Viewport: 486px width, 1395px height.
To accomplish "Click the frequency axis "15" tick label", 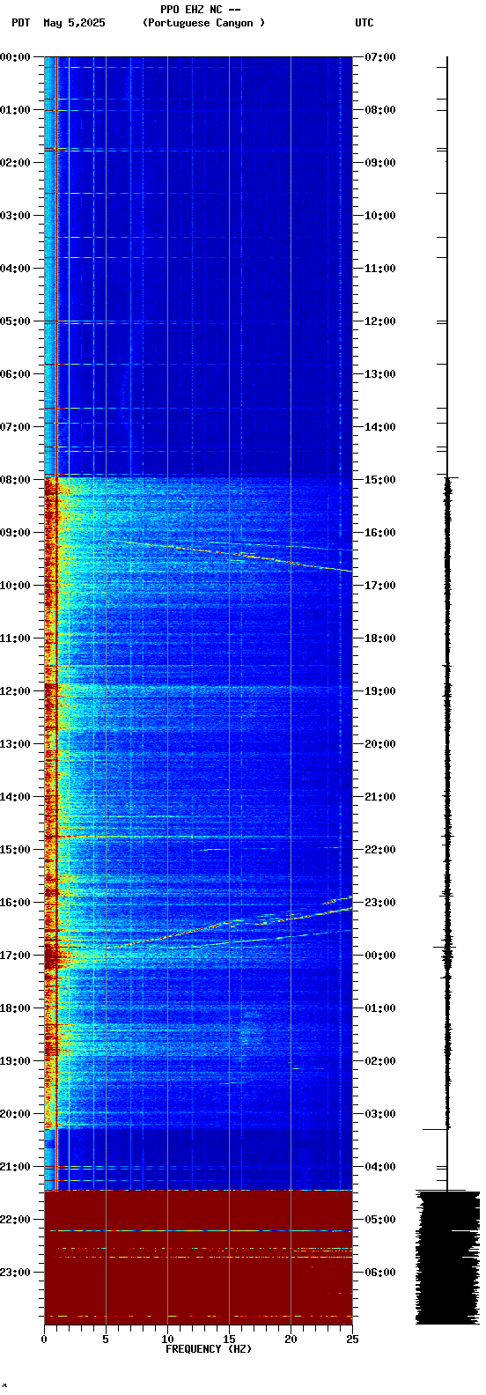I will (229, 1339).
